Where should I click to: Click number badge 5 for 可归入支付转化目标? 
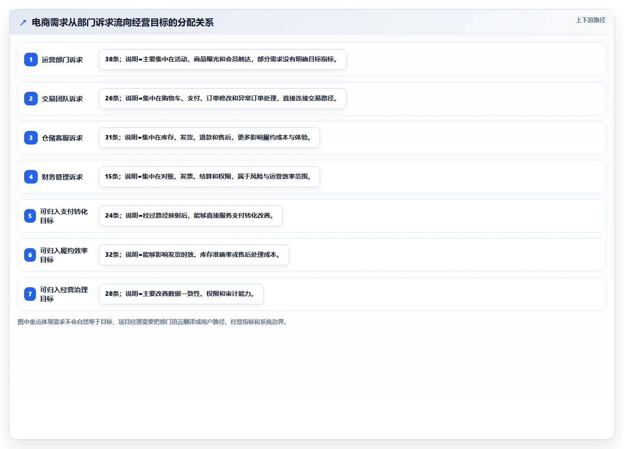point(30,216)
